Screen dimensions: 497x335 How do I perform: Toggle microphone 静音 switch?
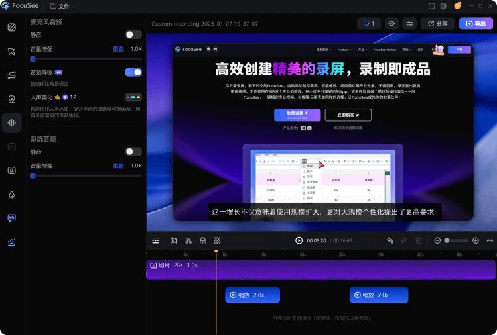pyautogui.click(x=133, y=35)
